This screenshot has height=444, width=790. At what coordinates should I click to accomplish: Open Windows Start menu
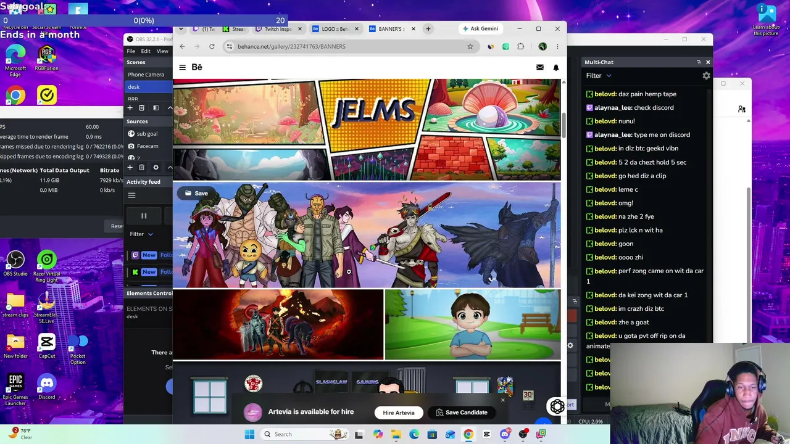[x=249, y=434]
